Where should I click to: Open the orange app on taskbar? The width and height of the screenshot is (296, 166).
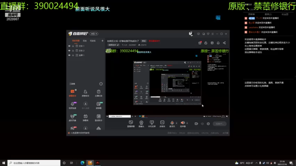tap(90, 163)
